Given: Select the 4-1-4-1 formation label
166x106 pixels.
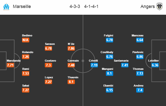Looking at the screenshot, I should 91,6.
